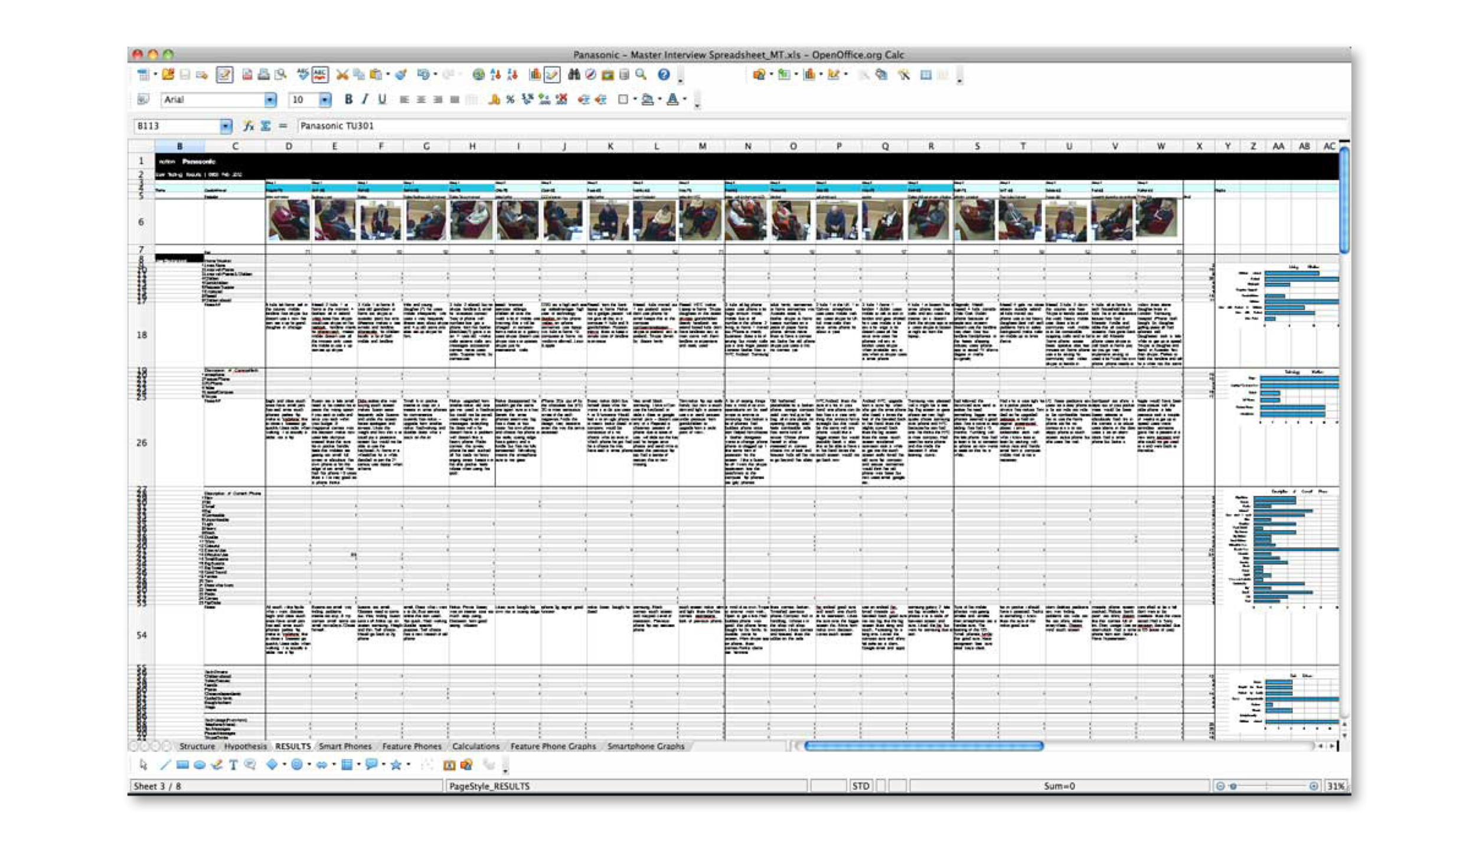Viewport: 1476px width, 858px height.
Task: Open the Calculations sheet tab
Action: click(x=476, y=746)
